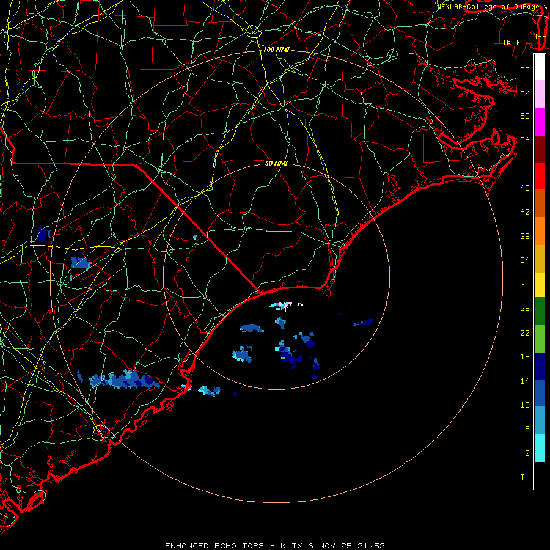Select the light pink legend swatch
This screenshot has width=550, height=550.
click(540, 94)
